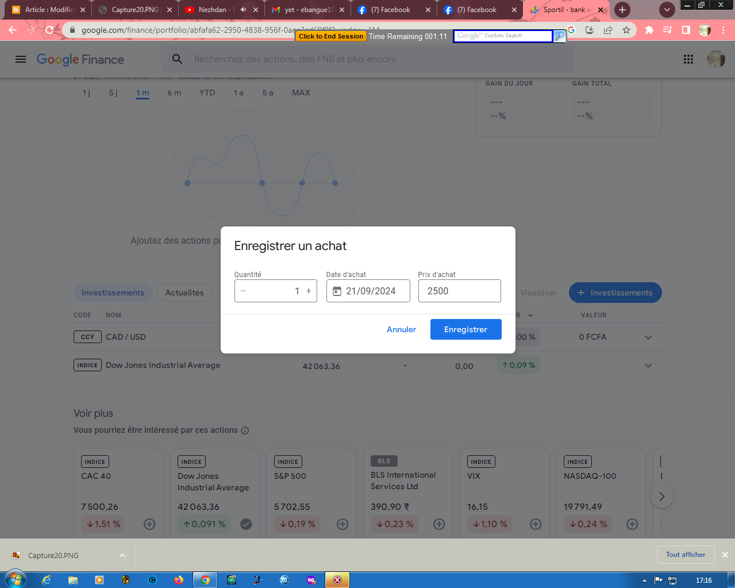Open info icon beside suggested actions text
735x588 pixels.
click(x=245, y=431)
